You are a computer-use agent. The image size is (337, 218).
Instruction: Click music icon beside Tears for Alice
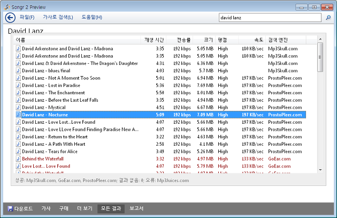pos(18,152)
